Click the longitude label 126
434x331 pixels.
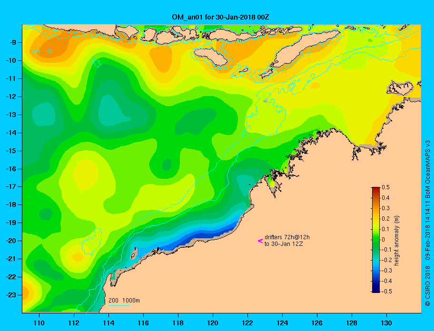tap(317, 323)
